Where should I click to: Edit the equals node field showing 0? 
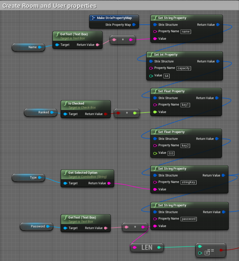pyautogui.click(x=207, y=253)
